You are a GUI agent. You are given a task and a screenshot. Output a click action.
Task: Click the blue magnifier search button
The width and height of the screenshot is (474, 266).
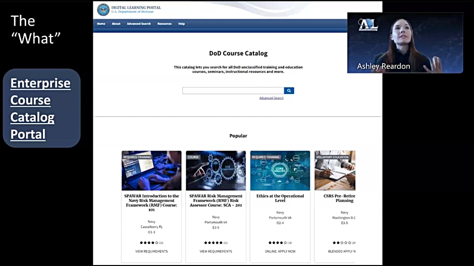tap(289, 91)
